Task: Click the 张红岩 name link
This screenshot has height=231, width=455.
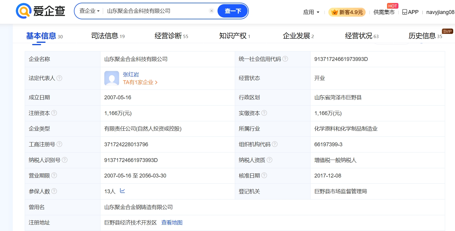Action: click(131, 74)
